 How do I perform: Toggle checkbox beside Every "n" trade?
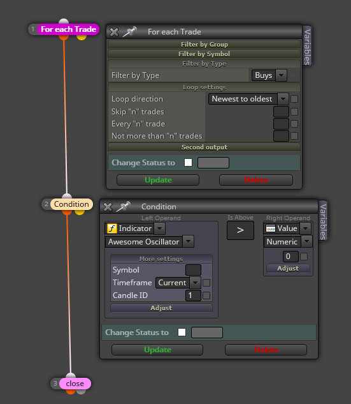[294, 124]
